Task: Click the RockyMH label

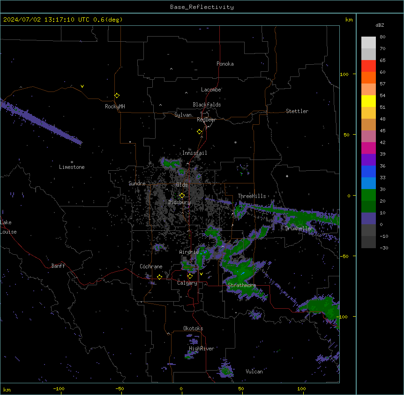Action: tap(115, 106)
